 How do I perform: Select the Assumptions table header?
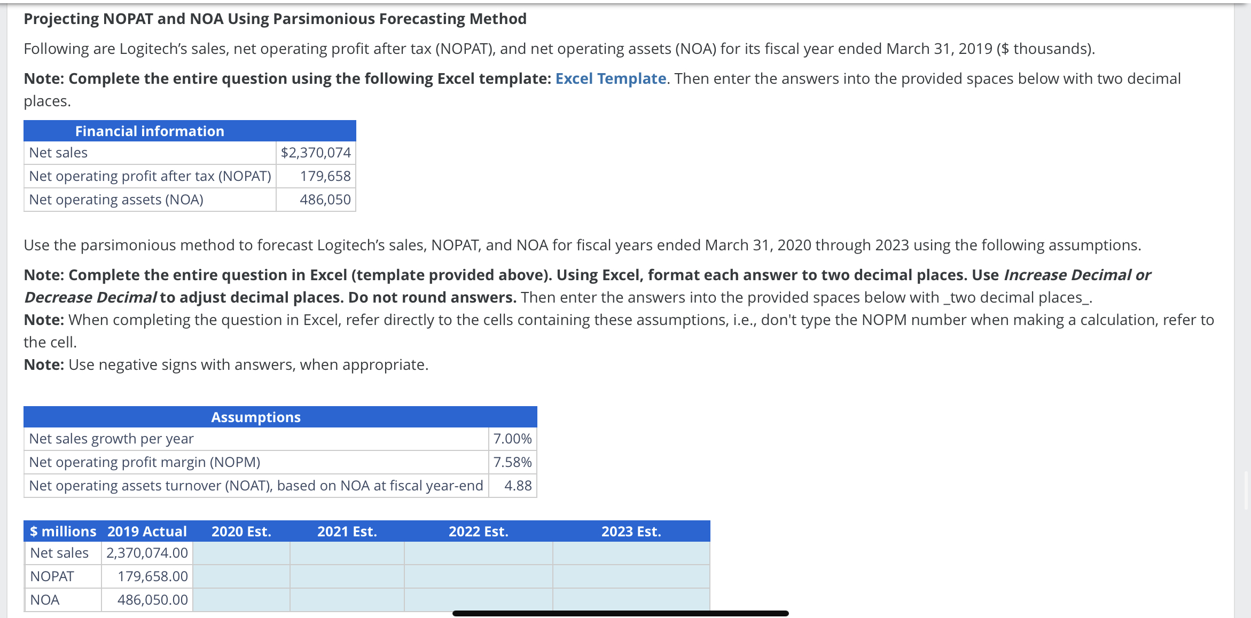point(256,417)
